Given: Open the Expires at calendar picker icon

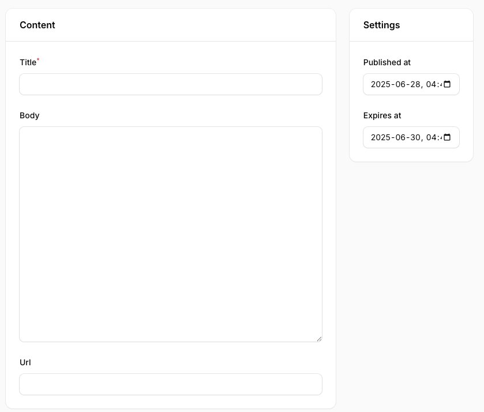Looking at the screenshot, I should [447, 137].
